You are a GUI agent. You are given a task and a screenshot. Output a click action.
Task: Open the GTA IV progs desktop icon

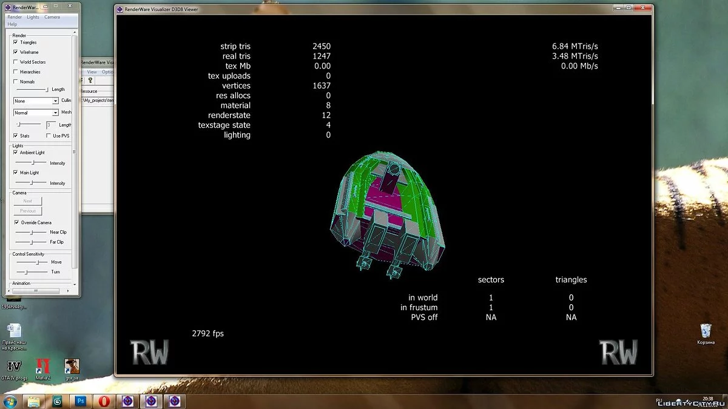point(14,367)
